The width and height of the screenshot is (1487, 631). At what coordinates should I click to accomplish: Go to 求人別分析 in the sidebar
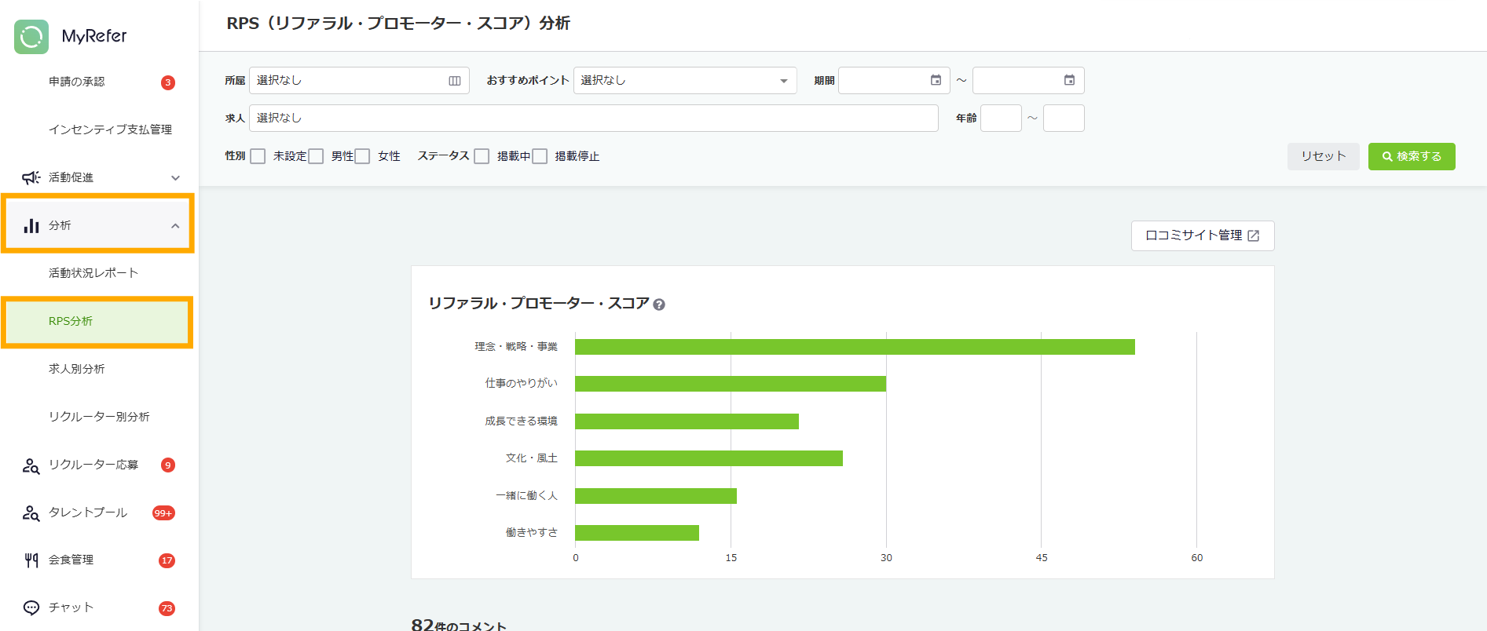coord(77,369)
